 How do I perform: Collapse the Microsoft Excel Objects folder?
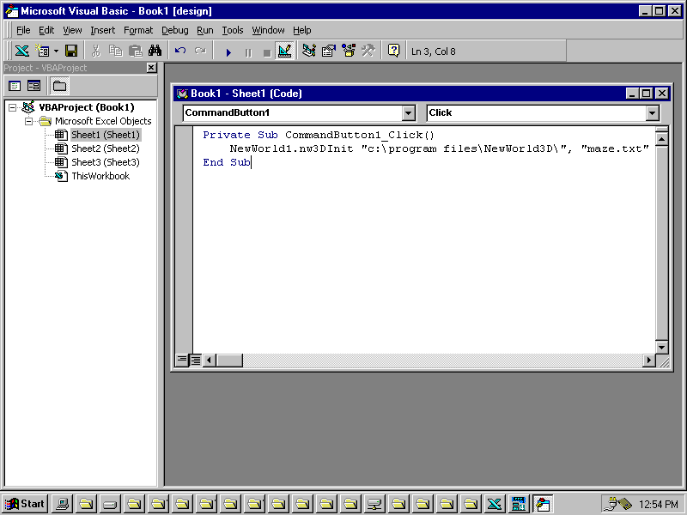pyautogui.click(x=28, y=121)
